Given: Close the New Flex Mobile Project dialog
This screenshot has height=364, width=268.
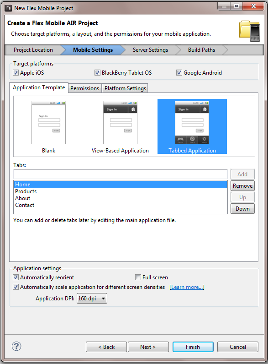Looking at the screenshot, I should tap(253, 6).
